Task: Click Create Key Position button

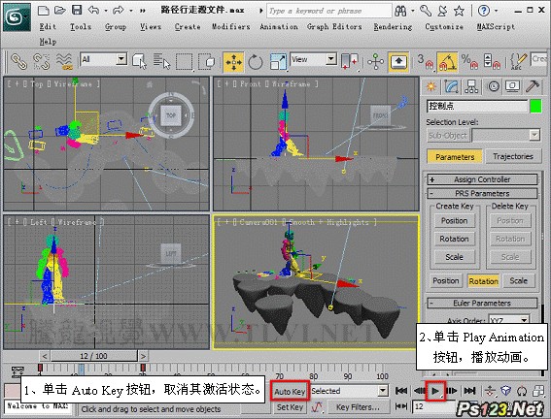Action: [454, 220]
